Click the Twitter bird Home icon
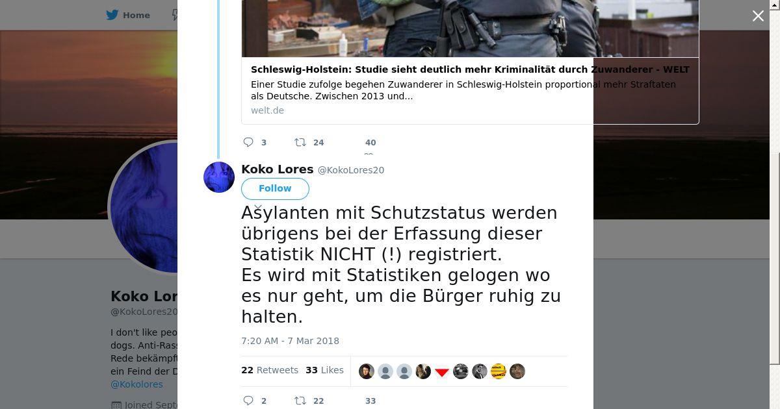 click(112, 15)
